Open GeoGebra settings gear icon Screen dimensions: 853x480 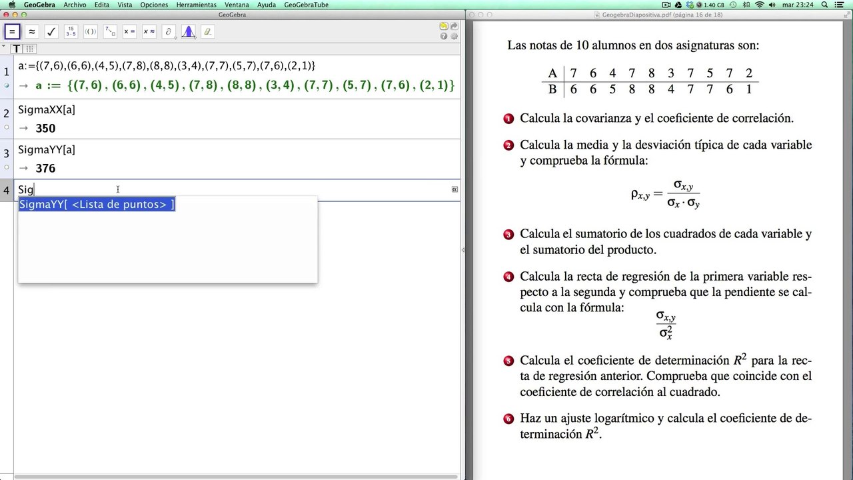pyautogui.click(x=454, y=36)
